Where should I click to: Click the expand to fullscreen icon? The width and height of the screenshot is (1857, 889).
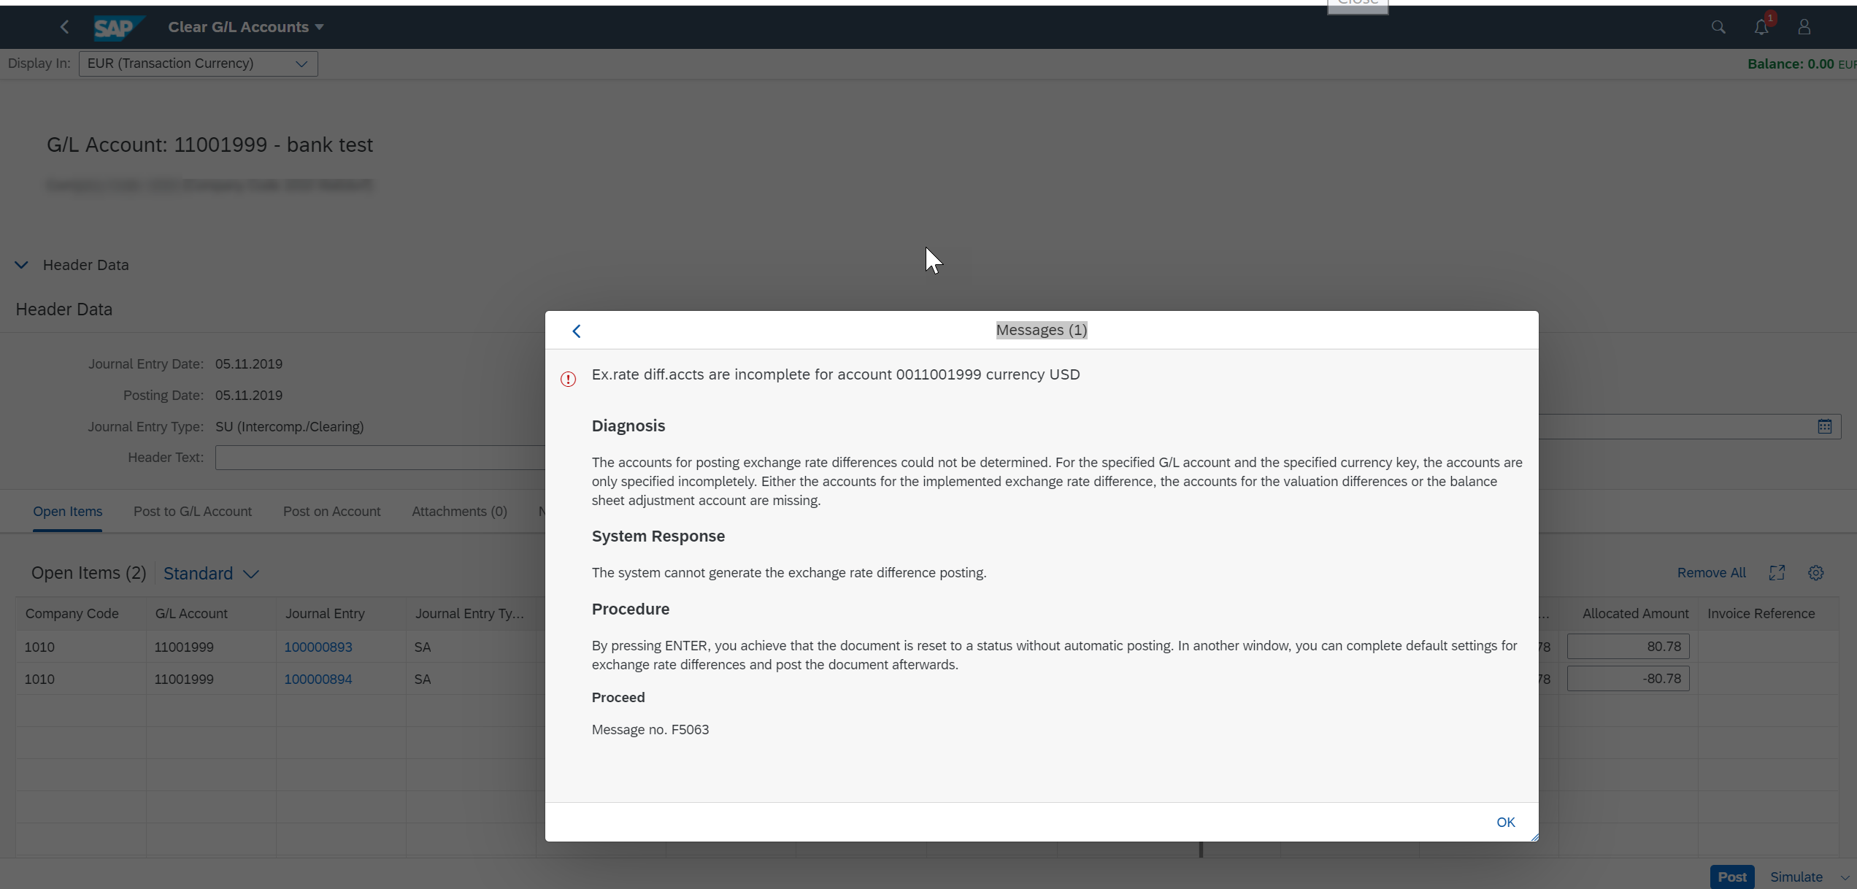pos(1777,573)
